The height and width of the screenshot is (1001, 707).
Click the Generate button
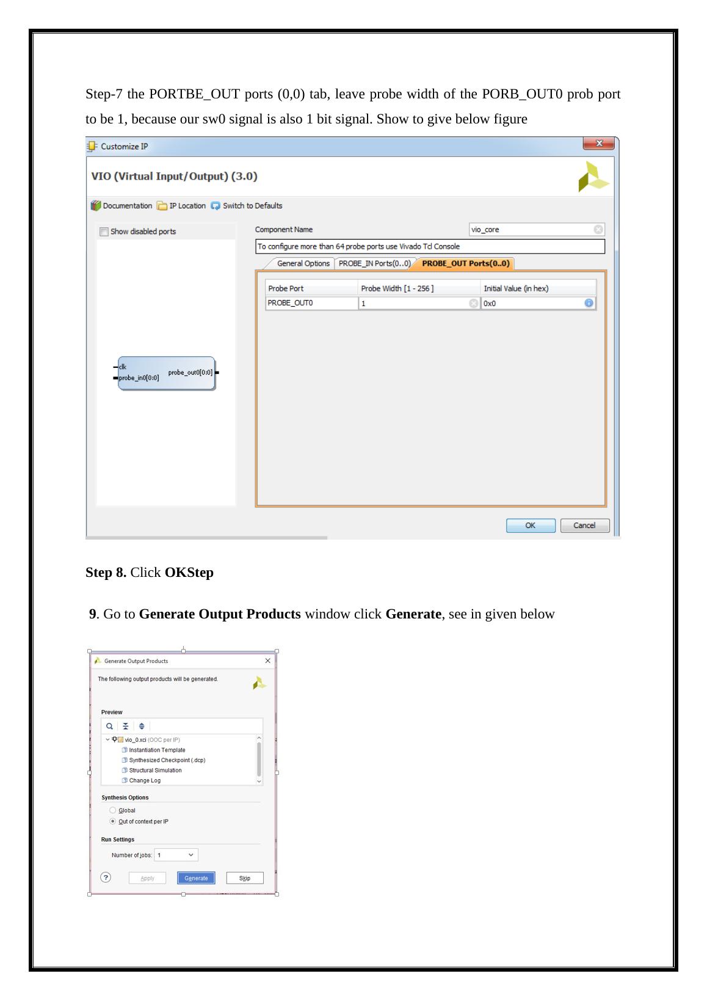coord(196,878)
